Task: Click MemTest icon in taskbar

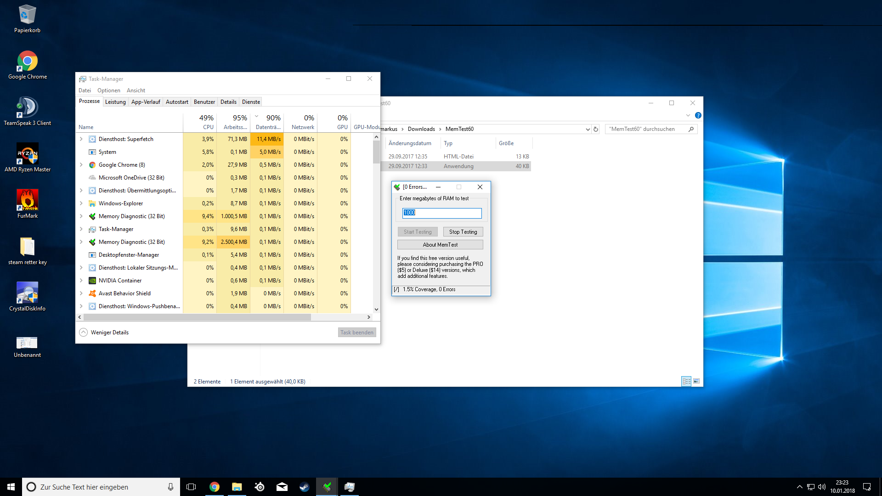Action: [x=327, y=487]
